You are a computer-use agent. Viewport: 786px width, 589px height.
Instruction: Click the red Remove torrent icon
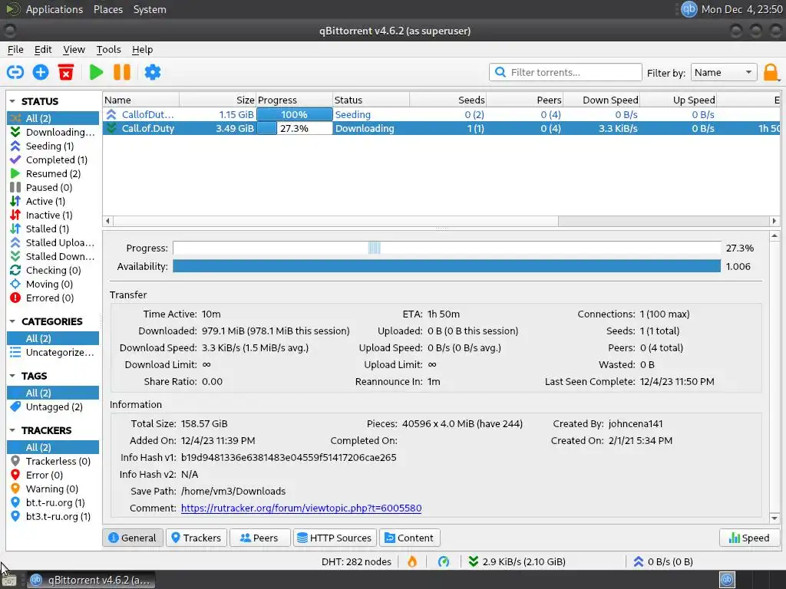[66, 72]
